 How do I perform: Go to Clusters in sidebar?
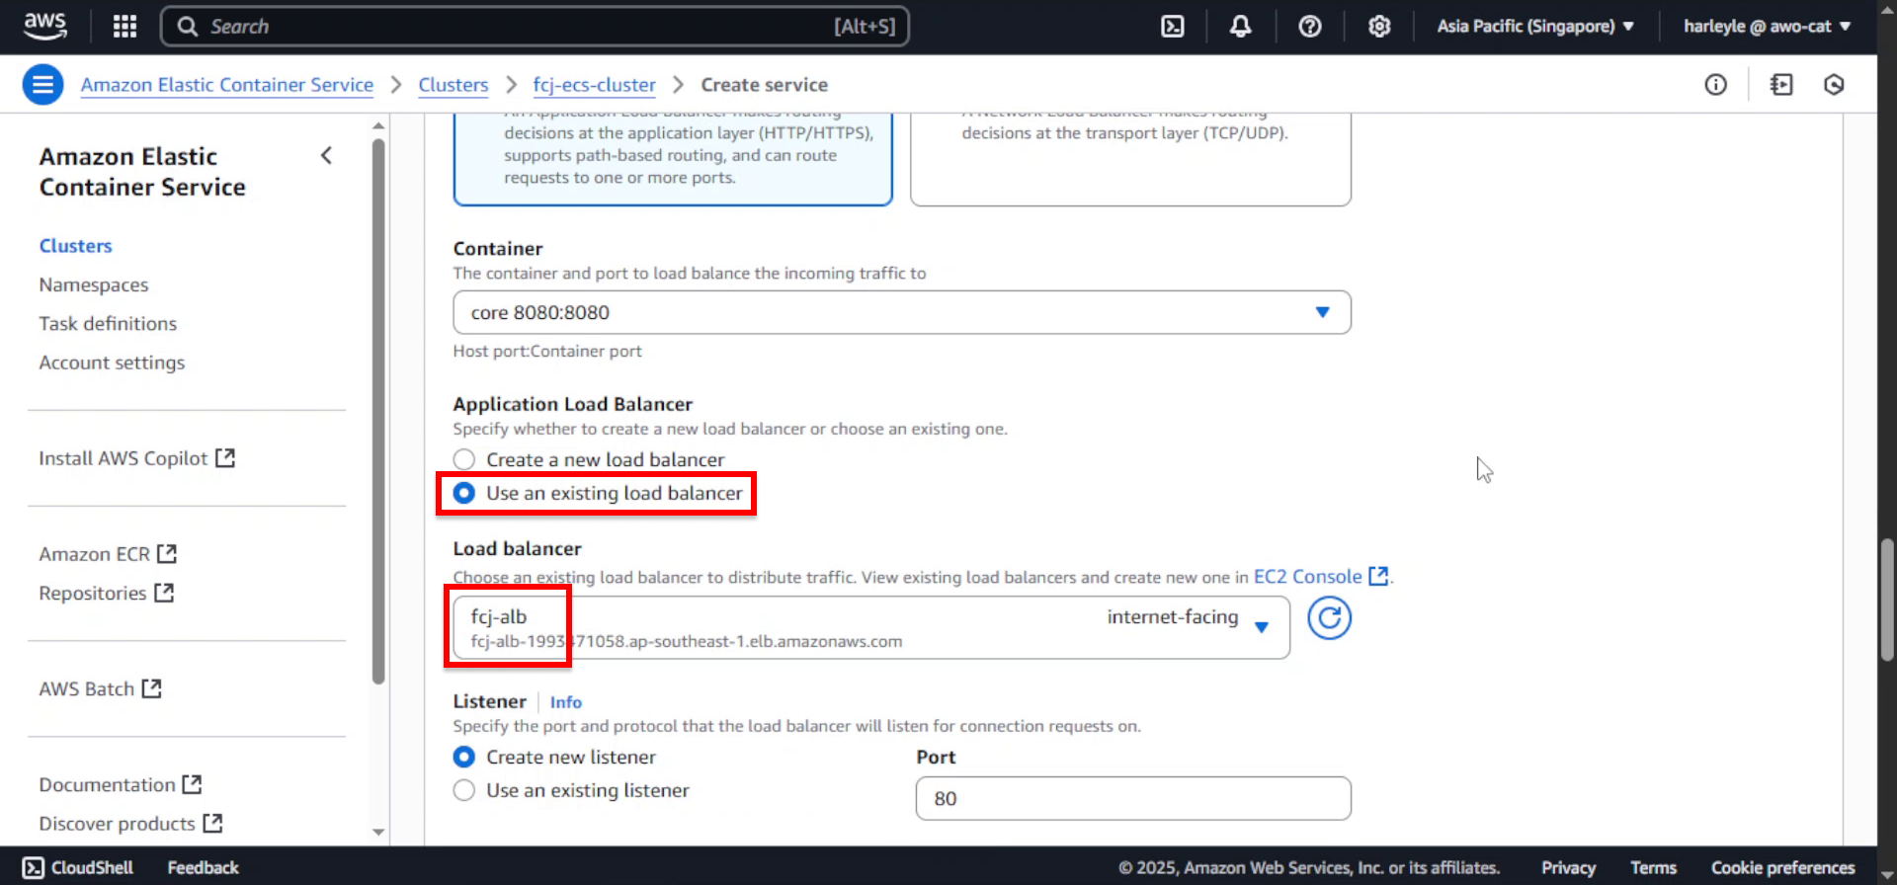click(76, 246)
